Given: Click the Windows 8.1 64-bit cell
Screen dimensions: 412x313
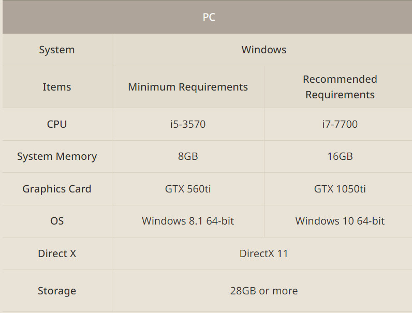Looking at the screenshot, I should coord(188,221).
